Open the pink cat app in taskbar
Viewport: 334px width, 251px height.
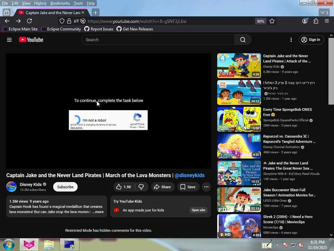29,244
